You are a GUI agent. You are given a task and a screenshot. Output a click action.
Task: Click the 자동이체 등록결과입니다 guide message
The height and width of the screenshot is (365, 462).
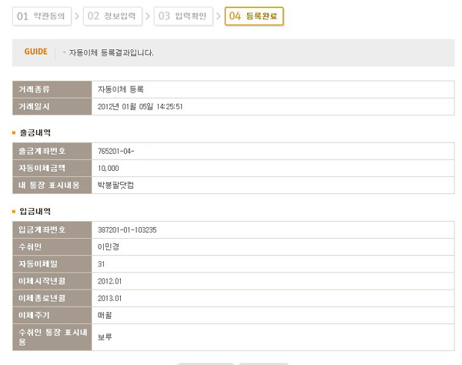pyautogui.click(x=112, y=53)
